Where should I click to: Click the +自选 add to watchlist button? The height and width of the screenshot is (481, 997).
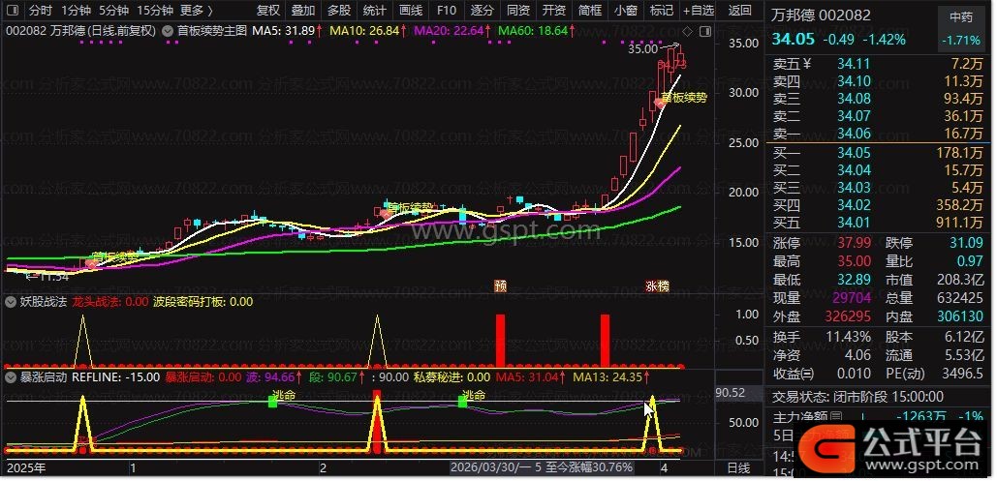(x=698, y=11)
